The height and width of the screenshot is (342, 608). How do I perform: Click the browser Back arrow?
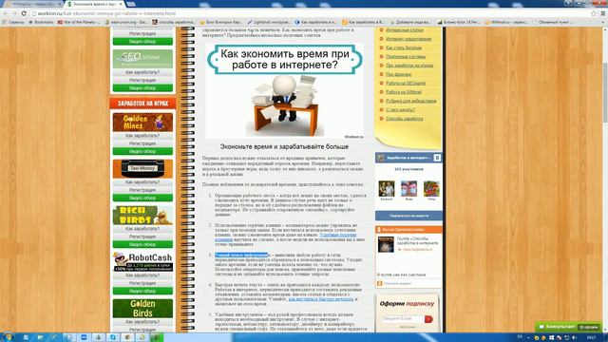pyautogui.click(x=6, y=13)
